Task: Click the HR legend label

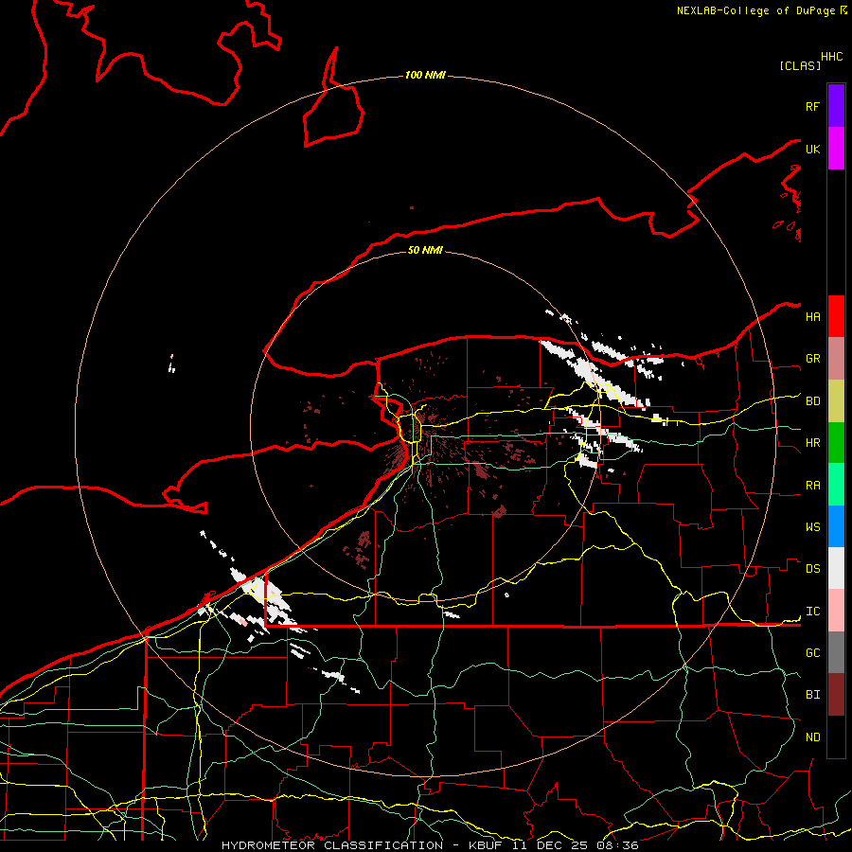Action: click(812, 443)
